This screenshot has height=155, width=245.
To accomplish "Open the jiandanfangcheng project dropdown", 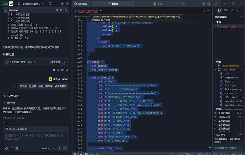I will [33, 4].
